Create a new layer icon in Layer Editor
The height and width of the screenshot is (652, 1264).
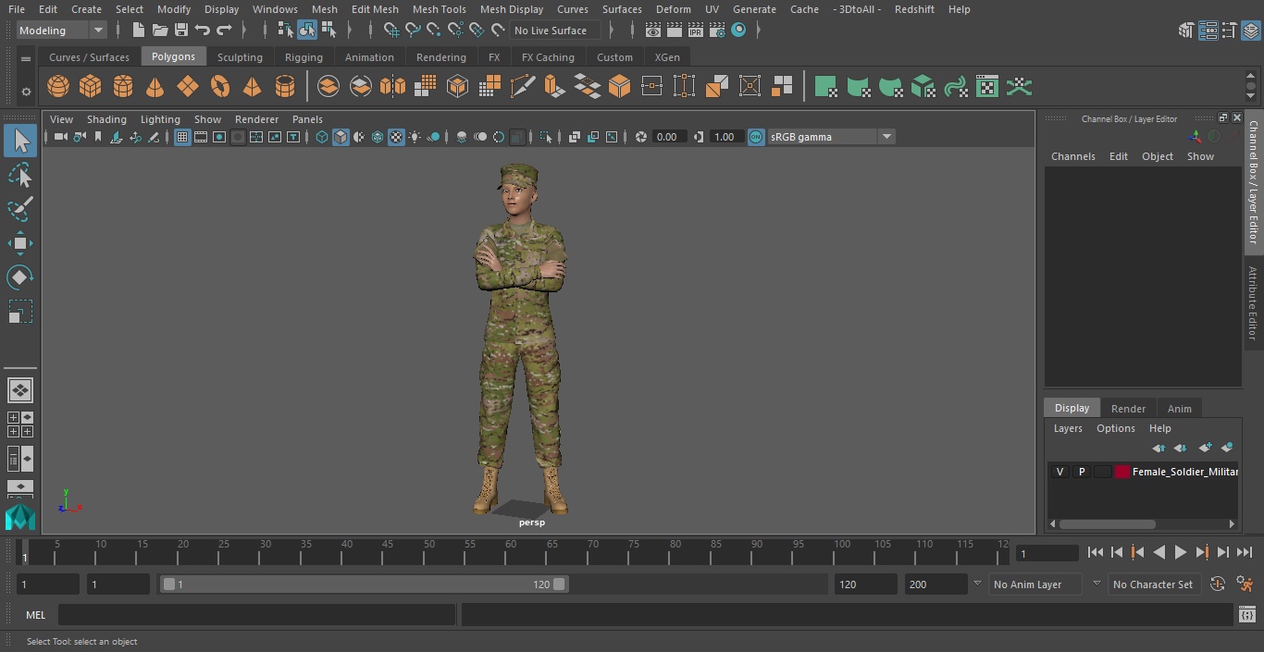click(1205, 448)
